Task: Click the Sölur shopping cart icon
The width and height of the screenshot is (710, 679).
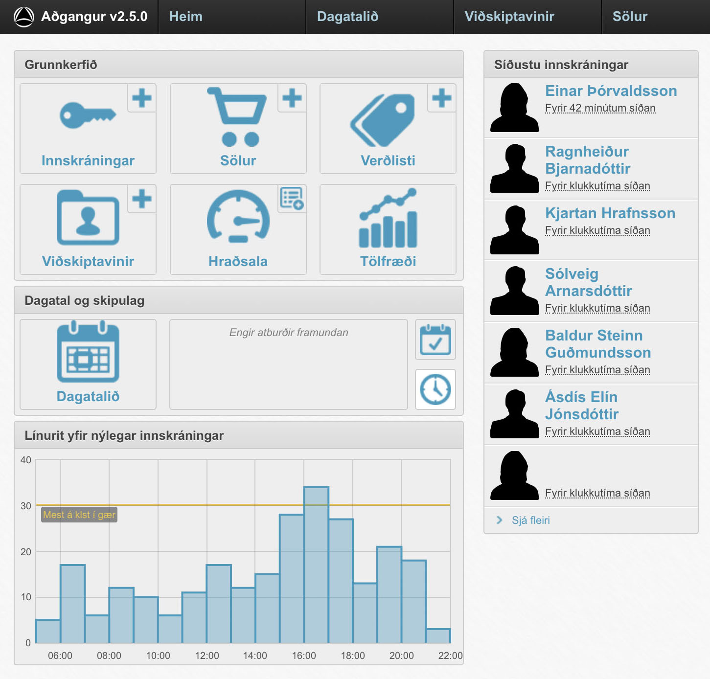Action: coord(238,117)
